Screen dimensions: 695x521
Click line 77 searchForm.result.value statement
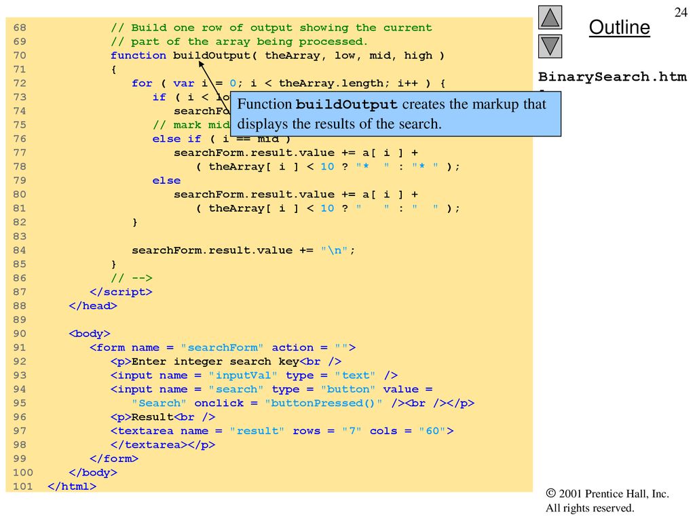point(296,153)
